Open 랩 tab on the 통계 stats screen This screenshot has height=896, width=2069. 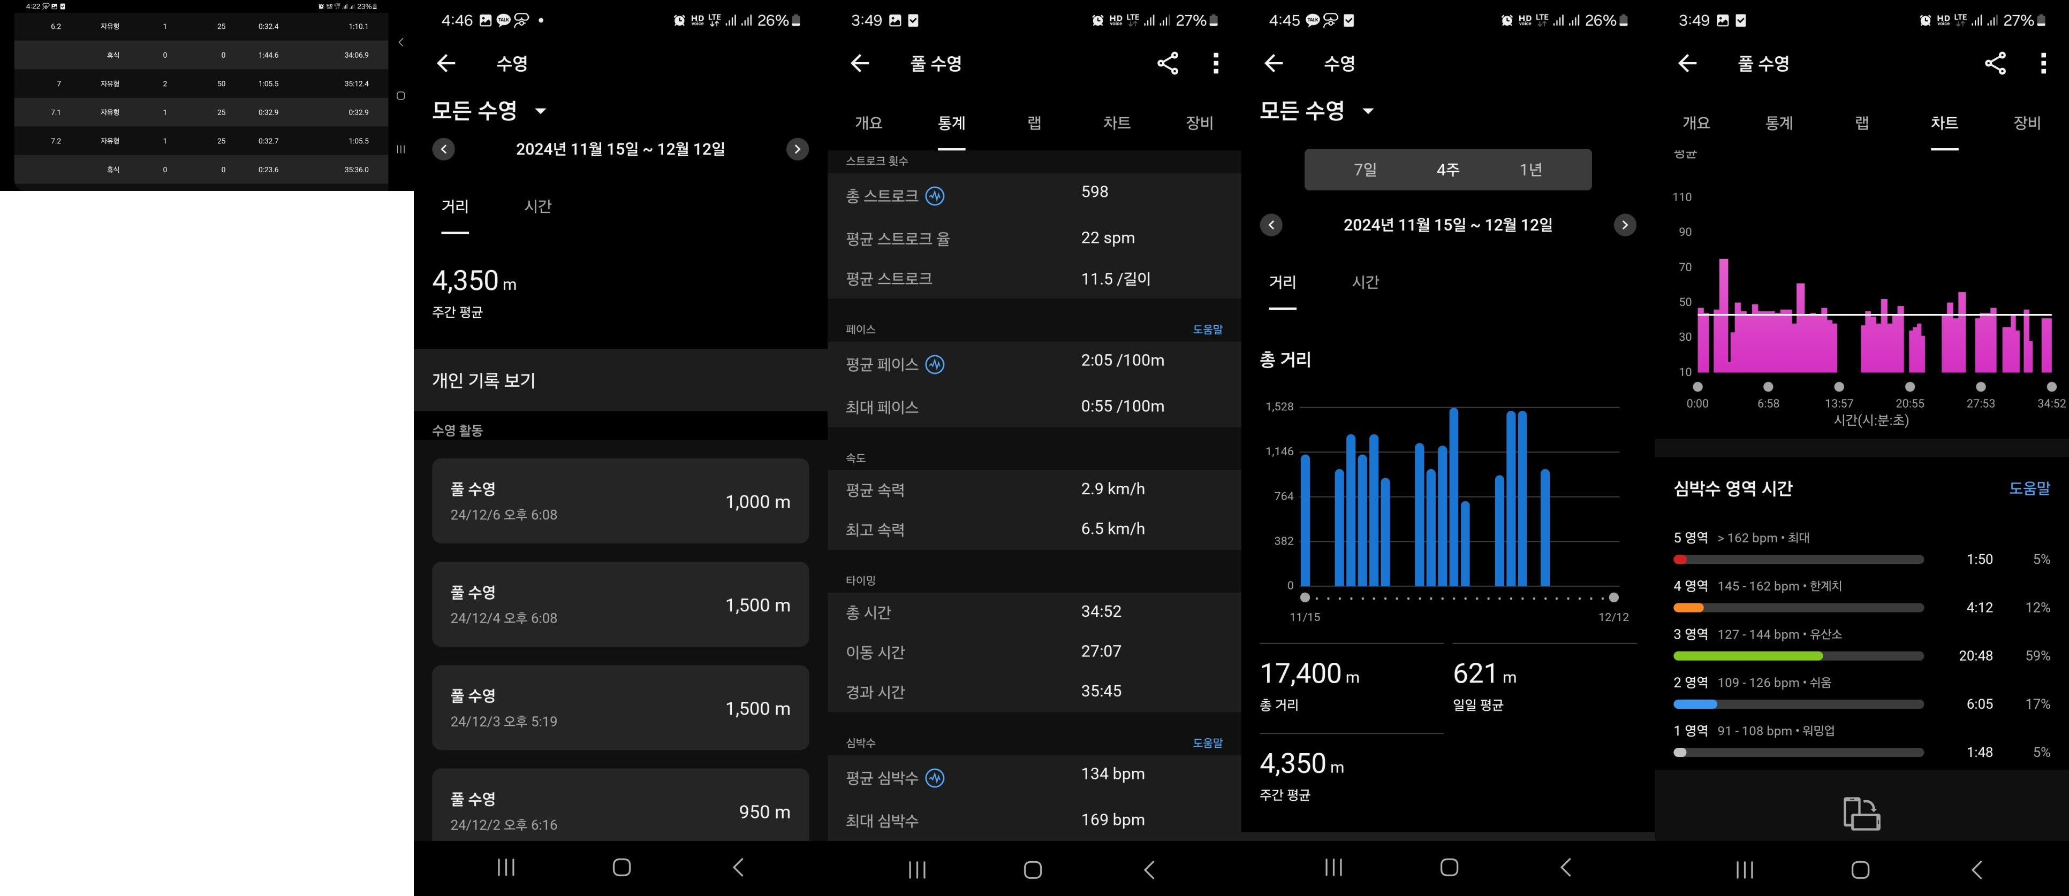point(1034,123)
